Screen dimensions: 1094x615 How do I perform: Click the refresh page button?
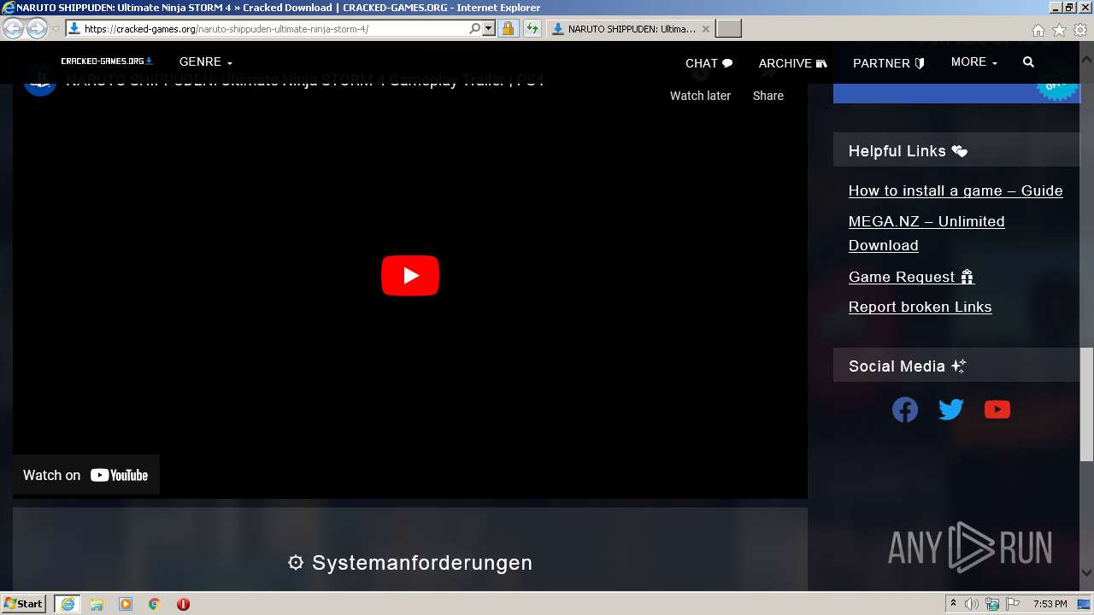[532, 29]
